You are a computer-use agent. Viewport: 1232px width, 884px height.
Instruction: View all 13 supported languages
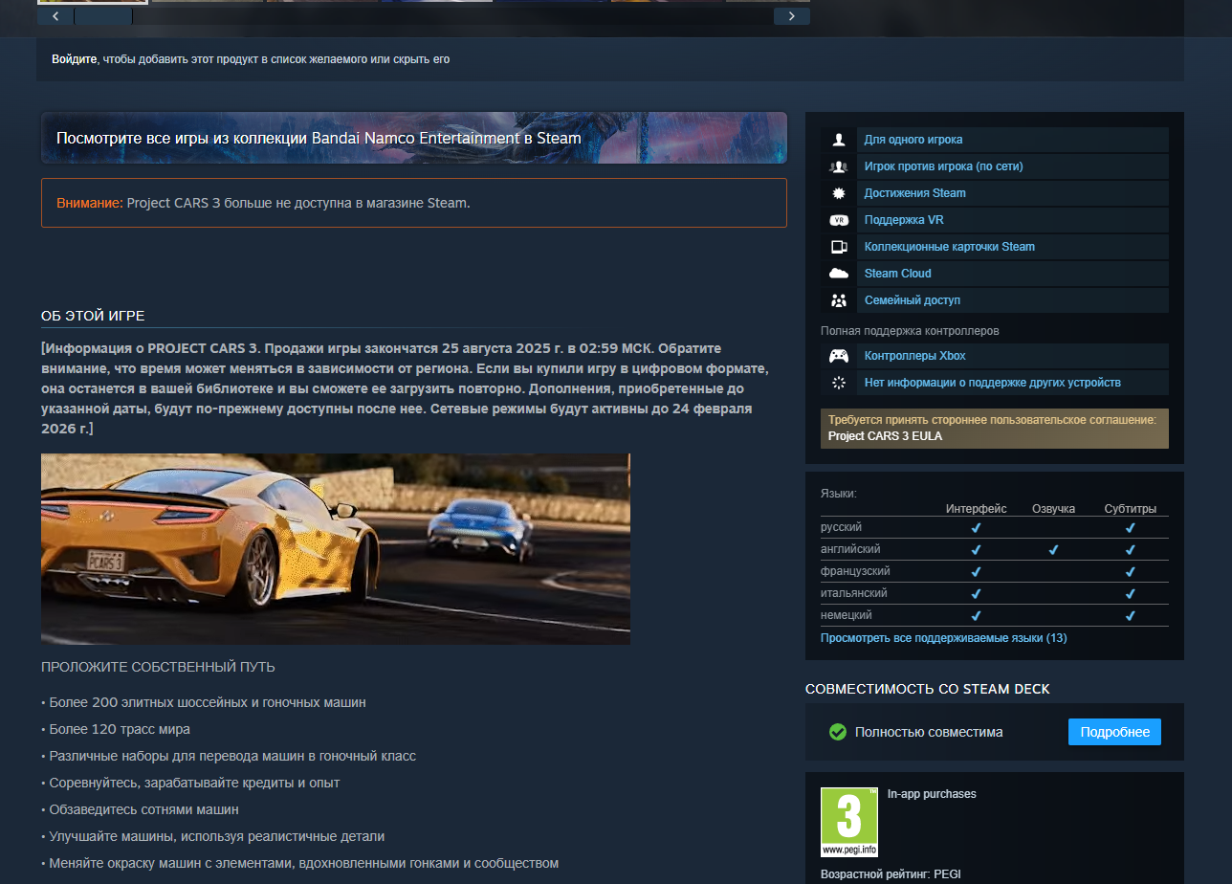(944, 637)
